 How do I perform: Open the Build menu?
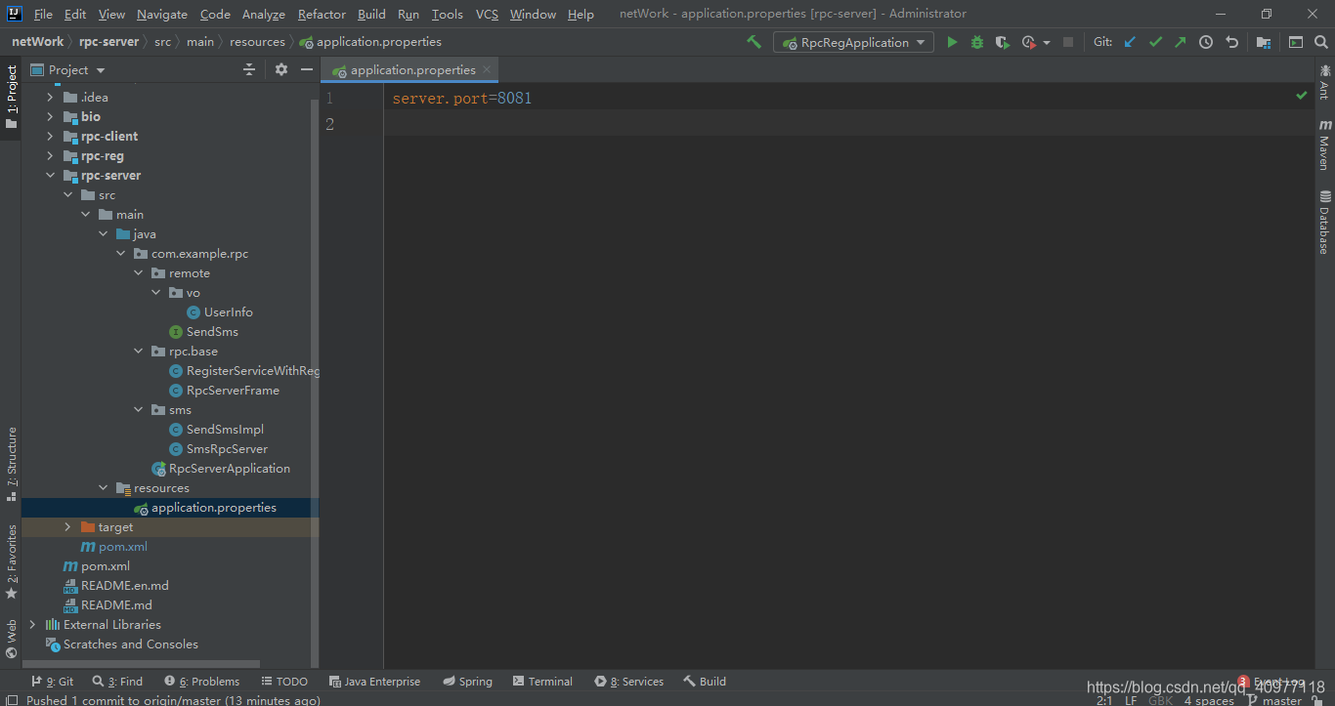[371, 14]
